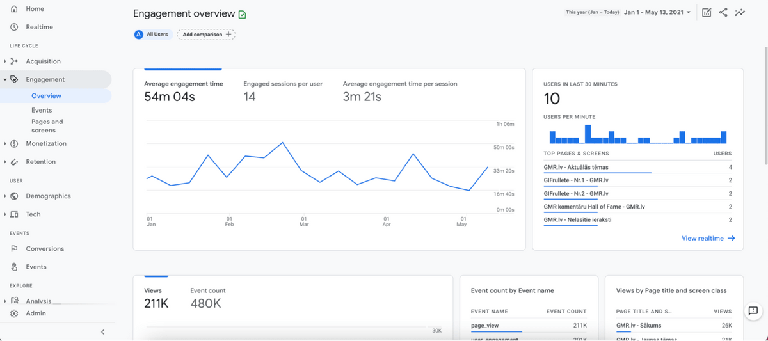Switch to Average engagement time metric tab
Viewport: 768px width, 341px height.
click(184, 91)
